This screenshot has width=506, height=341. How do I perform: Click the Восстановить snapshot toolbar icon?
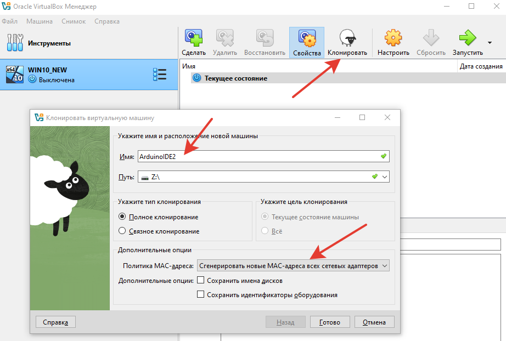pyautogui.click(x=265, y=38)
